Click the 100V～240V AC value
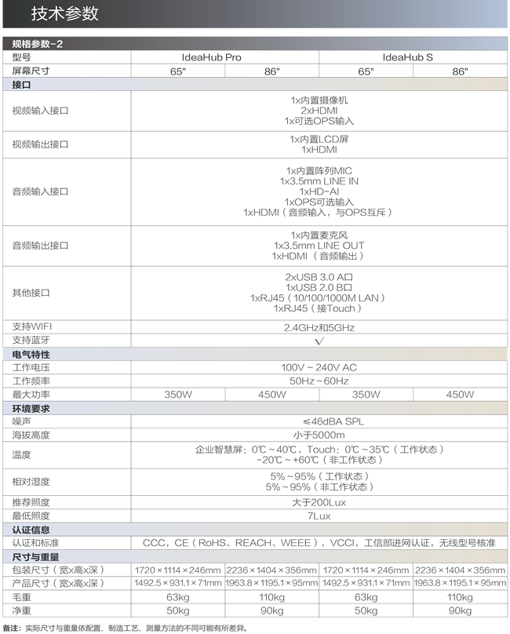Image resolution: width=510 pixels, height=634 pixels. pyautogui.click(x=319, y=367)
